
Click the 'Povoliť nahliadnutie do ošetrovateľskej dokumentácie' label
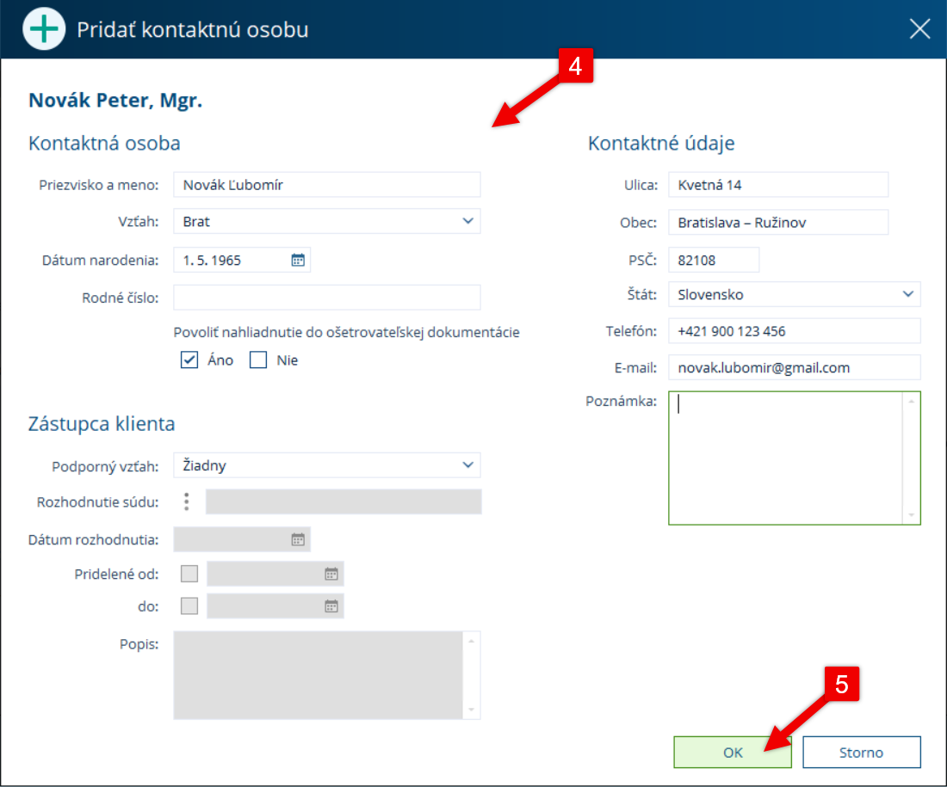pyautogui.click(x=347, y=333)
